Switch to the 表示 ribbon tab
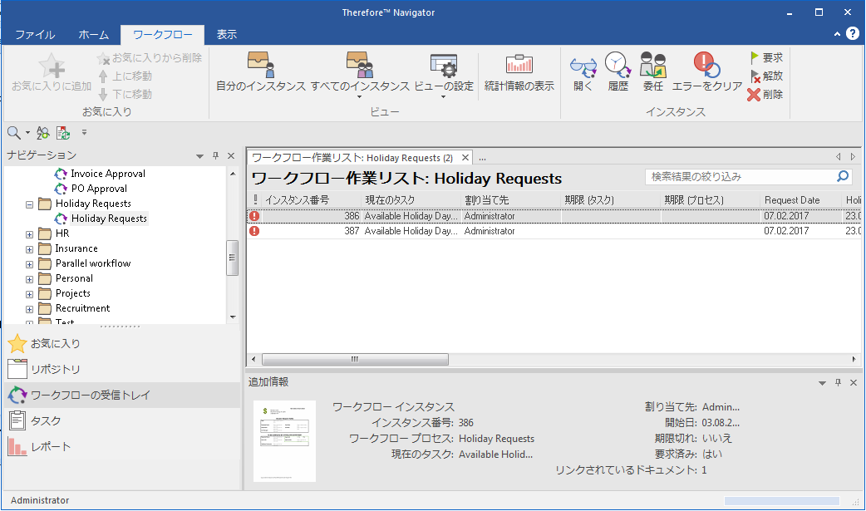This screenshot has height=511, width=866. (226, 34)
